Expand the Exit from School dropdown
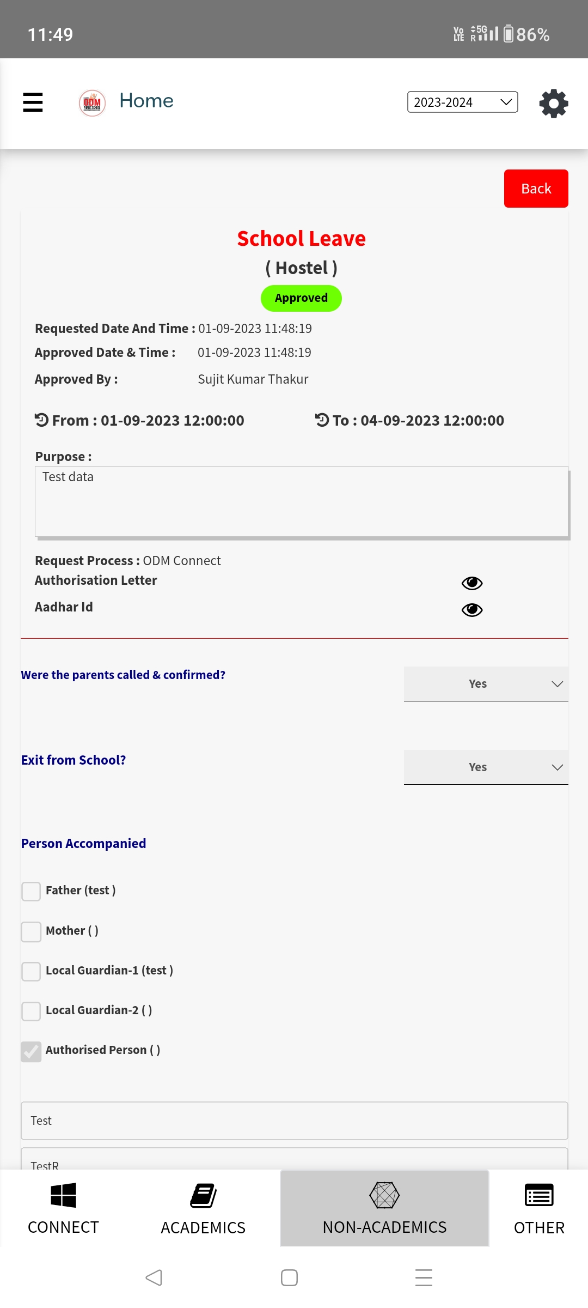Screen dimensions: 588x1308 pos(486,767)
